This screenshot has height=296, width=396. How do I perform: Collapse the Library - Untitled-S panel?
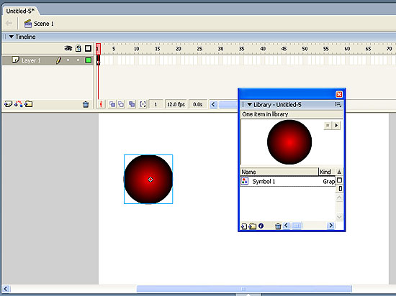point(250,105)
